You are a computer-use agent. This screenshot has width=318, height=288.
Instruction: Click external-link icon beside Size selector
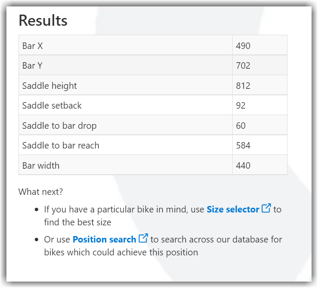click(x=266, y=208)
